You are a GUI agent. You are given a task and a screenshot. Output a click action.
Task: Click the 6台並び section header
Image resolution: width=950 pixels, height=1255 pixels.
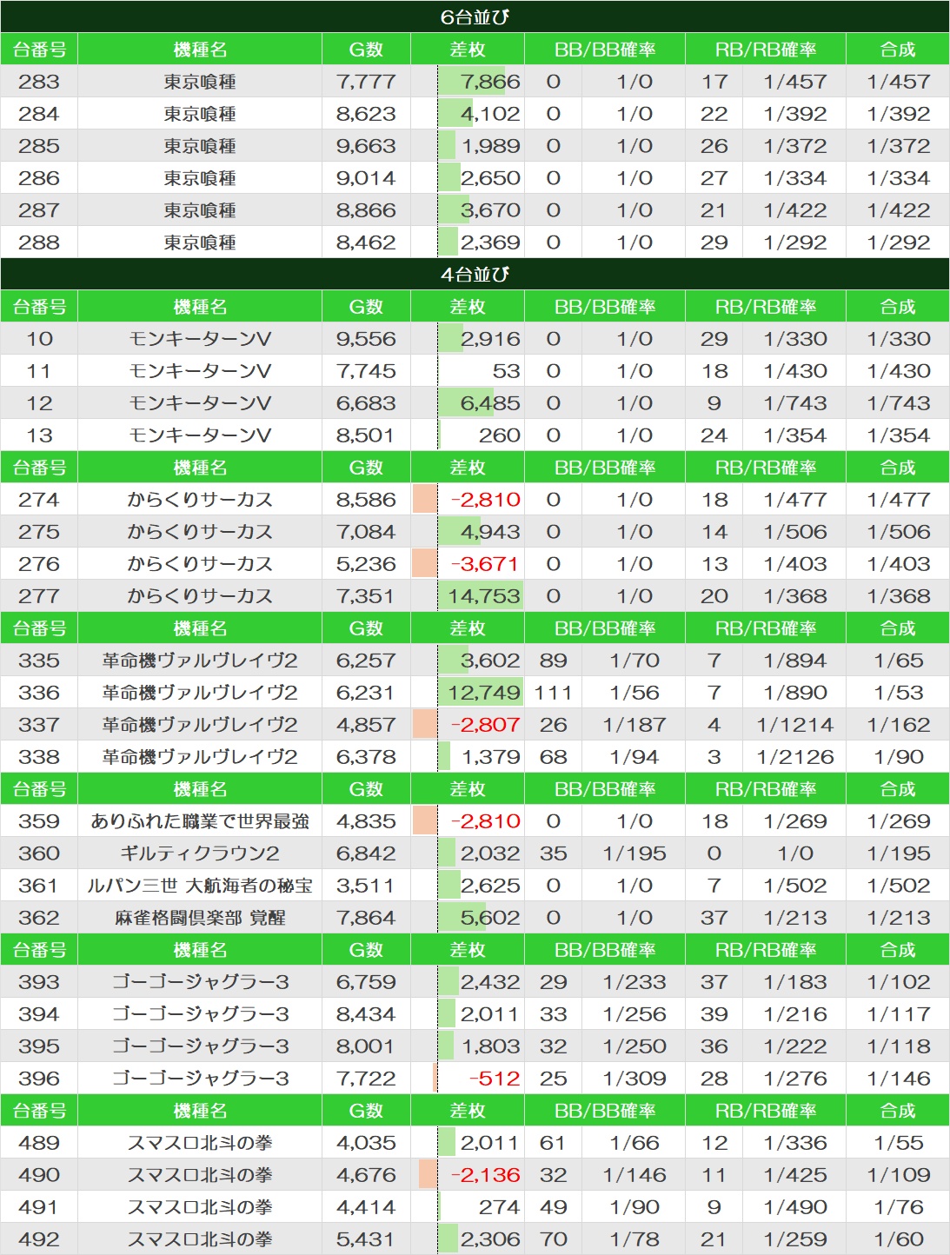[x=475, y=17]
